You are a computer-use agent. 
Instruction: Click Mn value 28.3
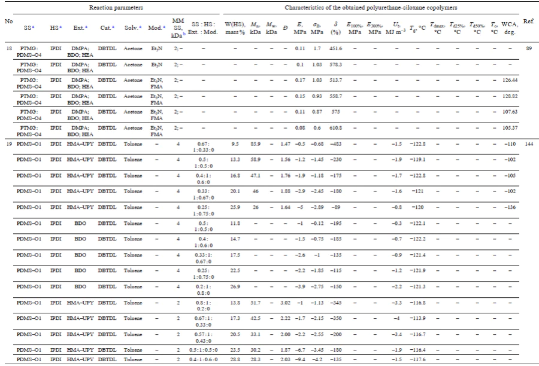pos(255,359)
